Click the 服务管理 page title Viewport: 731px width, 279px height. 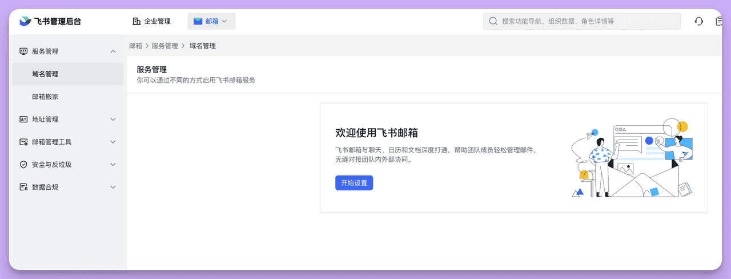(x=151, y=70)
